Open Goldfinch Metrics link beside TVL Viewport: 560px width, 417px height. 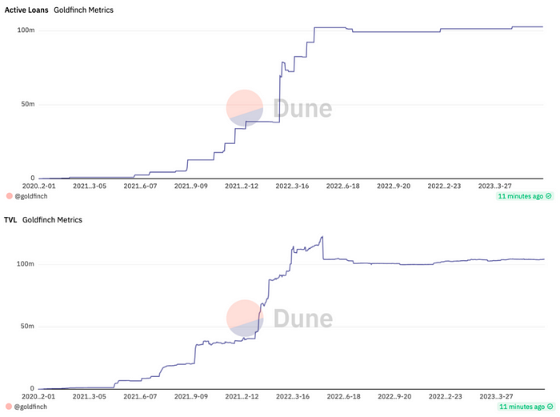52,220
